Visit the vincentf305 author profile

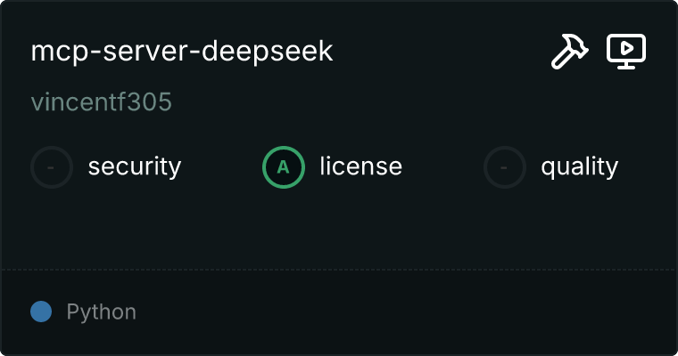[102, 101]
